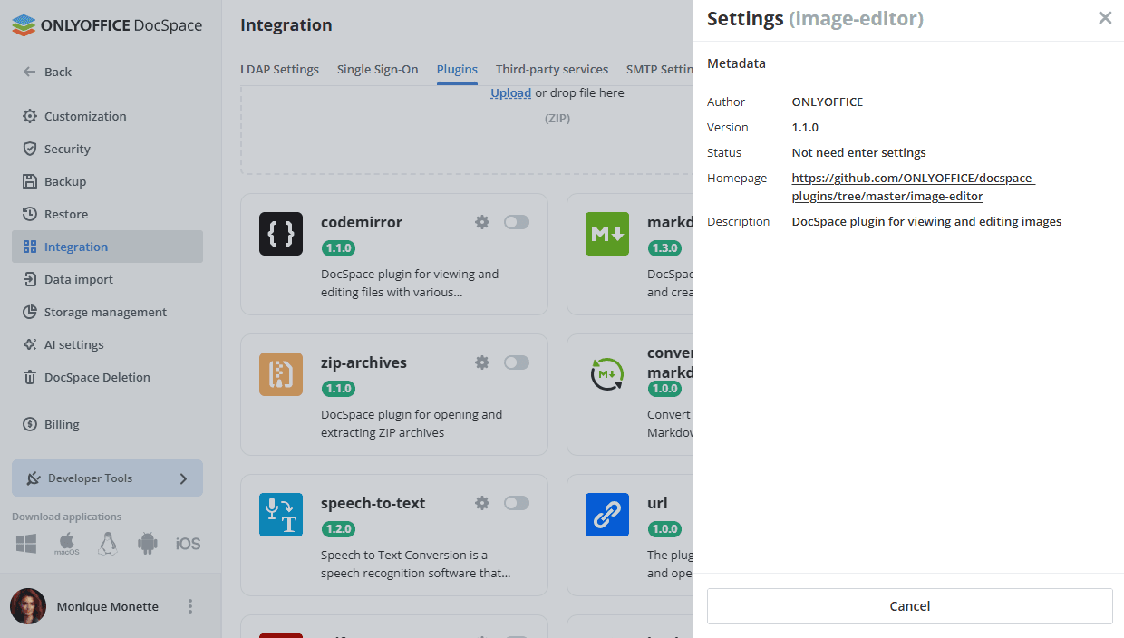Close the Settings panel
This screenshot has width=1124, height=638.
[1105, 18]
